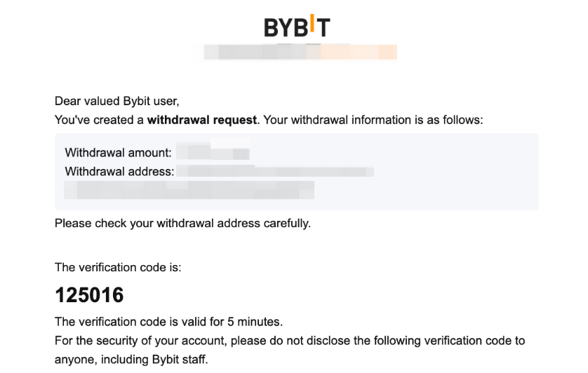Click "Please check your withdrawal address carefully" line
588x373 pixels.
pyautogui.click(x=182, y=224)
